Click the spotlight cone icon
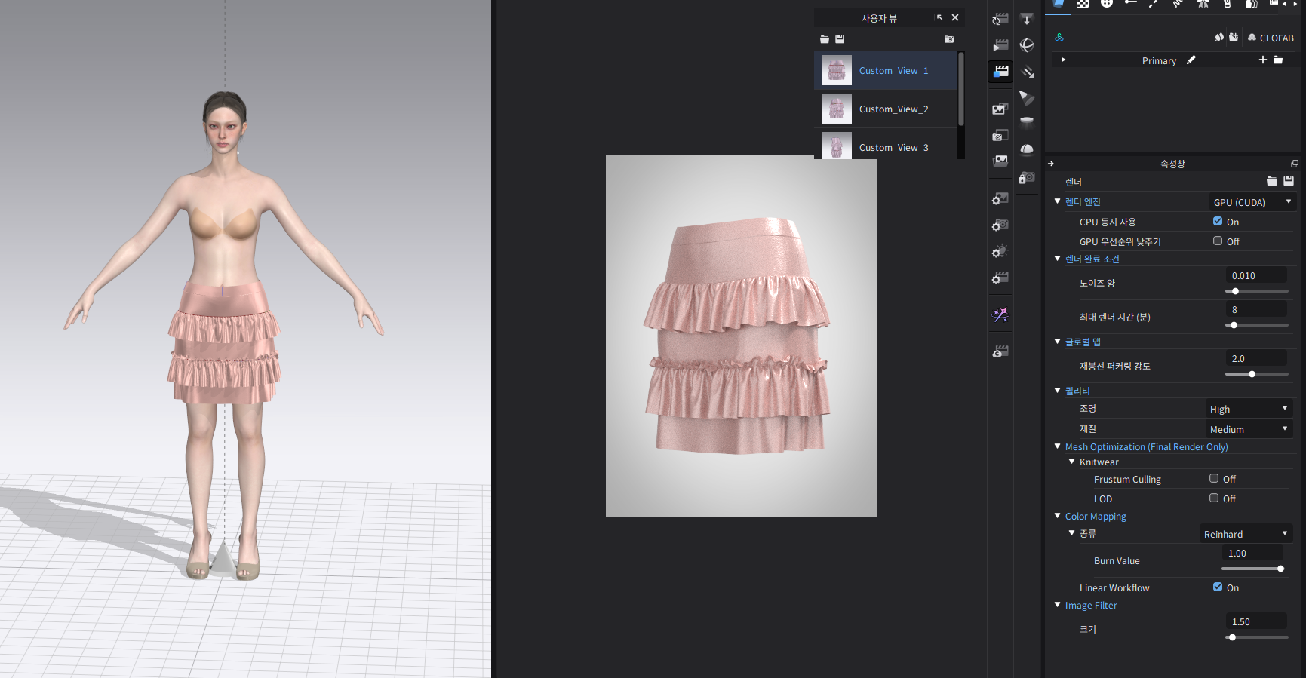Screen dimensions: 1306x678 click(1027, 97)
